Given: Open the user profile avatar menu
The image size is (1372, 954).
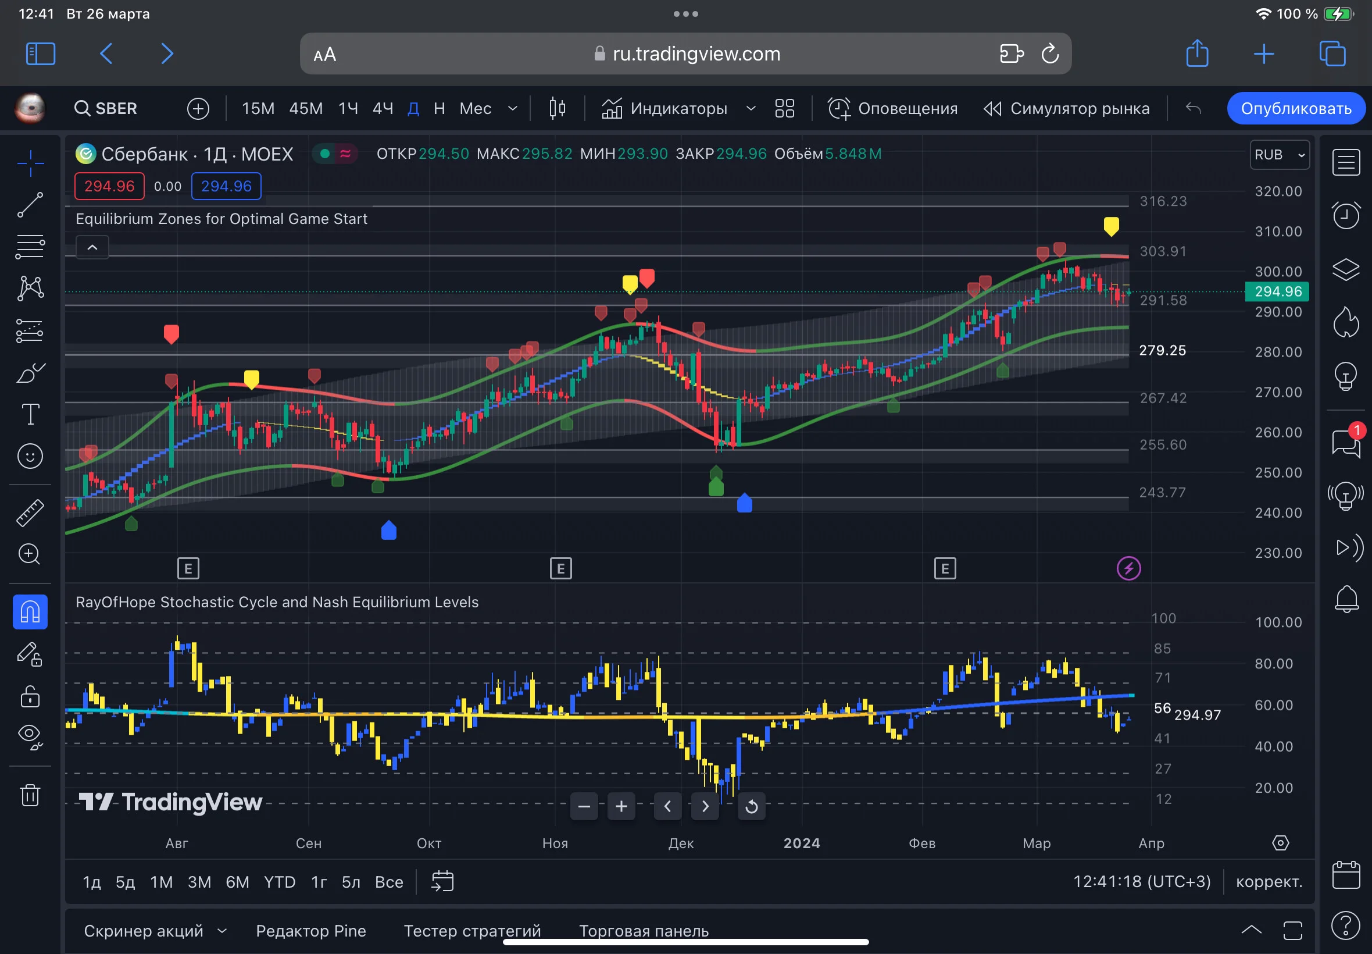Looking at the screenshot, I should click(30, 108).
